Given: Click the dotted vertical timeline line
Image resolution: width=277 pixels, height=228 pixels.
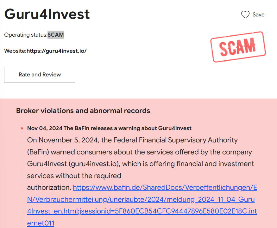Looking at the screenshot, I should click(22, 177).
